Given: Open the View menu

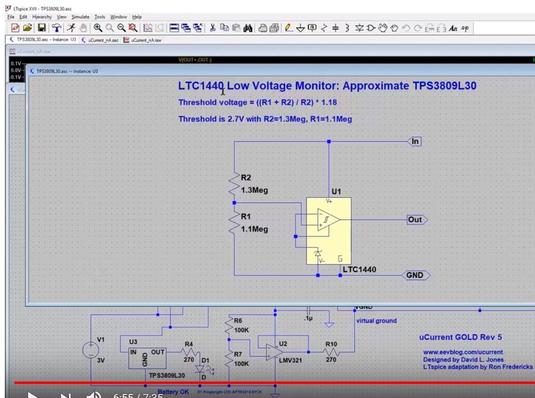Looking at the screenshot, I should pos(62,17).
